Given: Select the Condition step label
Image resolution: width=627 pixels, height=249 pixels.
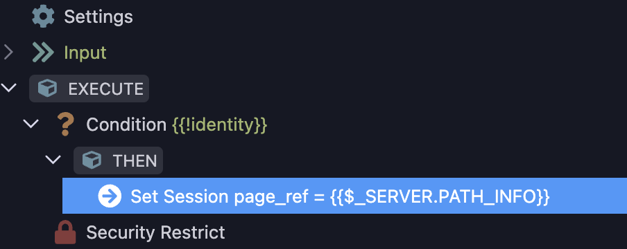Looking at the screenshot, I should coord(126,124).
